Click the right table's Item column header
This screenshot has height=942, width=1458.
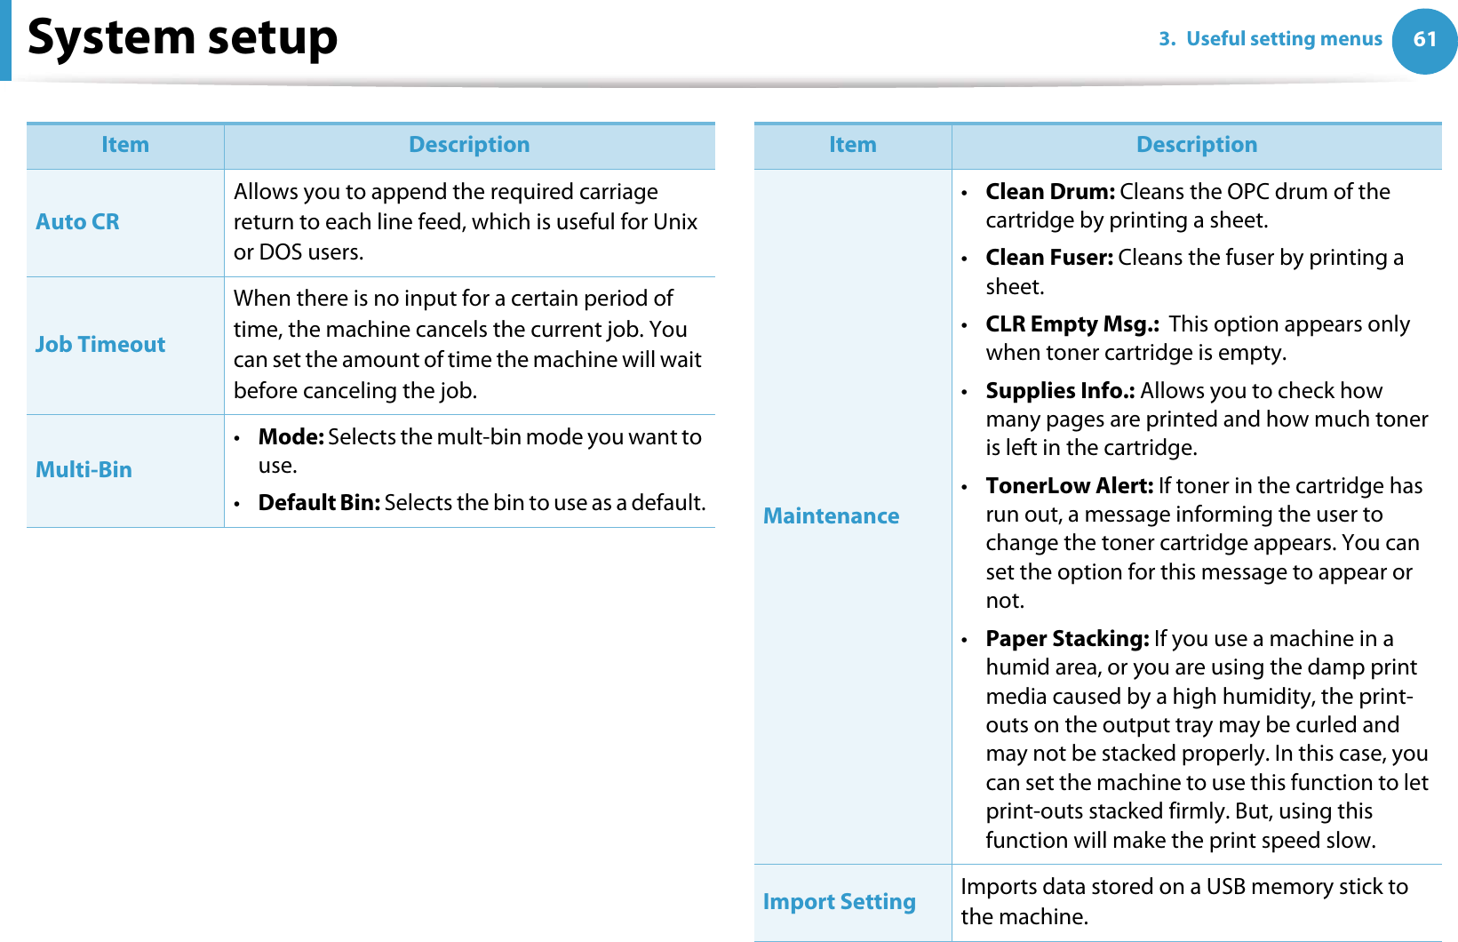pyautogui.click(x=852, y=145)
